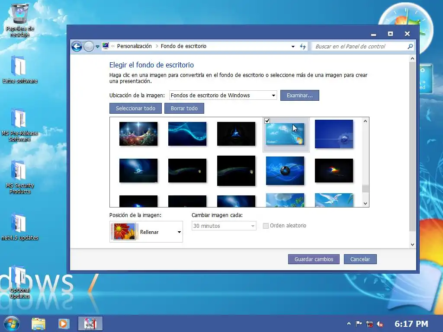Image resolution: width=443 pixels, height=332 pixels.
Task: Show hidden tray icons arrow
Action: [349, 324]
